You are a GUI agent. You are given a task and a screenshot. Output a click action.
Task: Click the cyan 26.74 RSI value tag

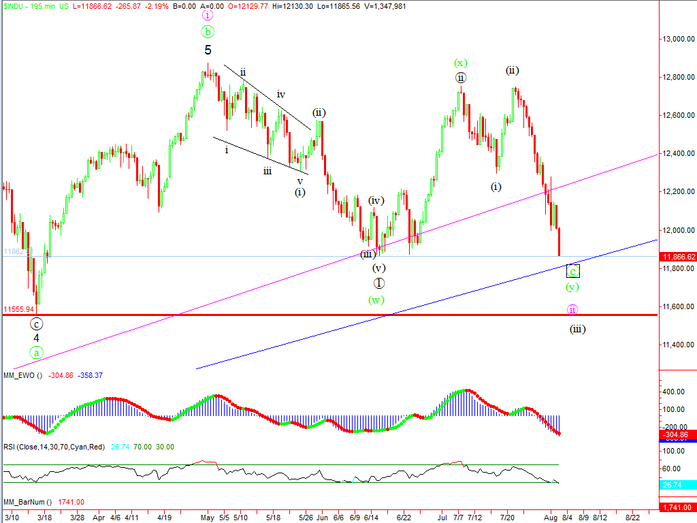(679, 484)
